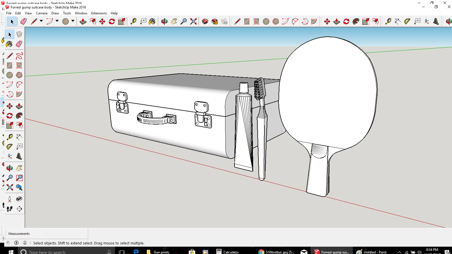Select the Zoom Window tool
Viewport: 452px width, 254px height.
[x=19, y=178]
